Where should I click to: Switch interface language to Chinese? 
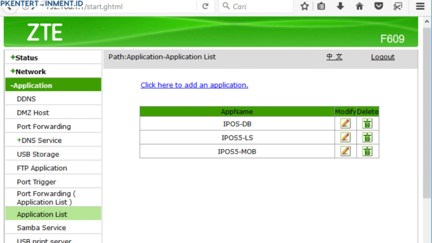(x=334, y=57)
